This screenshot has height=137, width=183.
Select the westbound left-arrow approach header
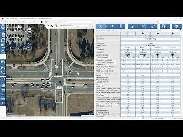tap(173, 33)
